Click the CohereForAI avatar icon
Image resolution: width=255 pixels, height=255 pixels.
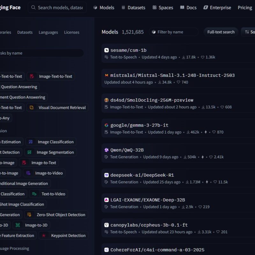106,250
